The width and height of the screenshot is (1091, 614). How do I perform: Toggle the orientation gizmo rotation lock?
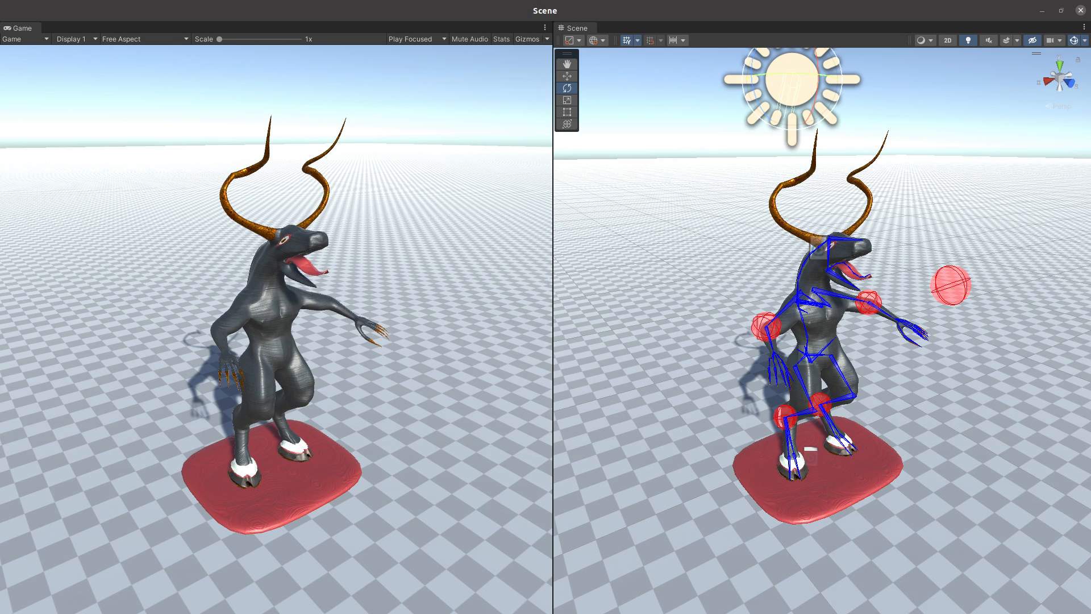(1078, 59)
